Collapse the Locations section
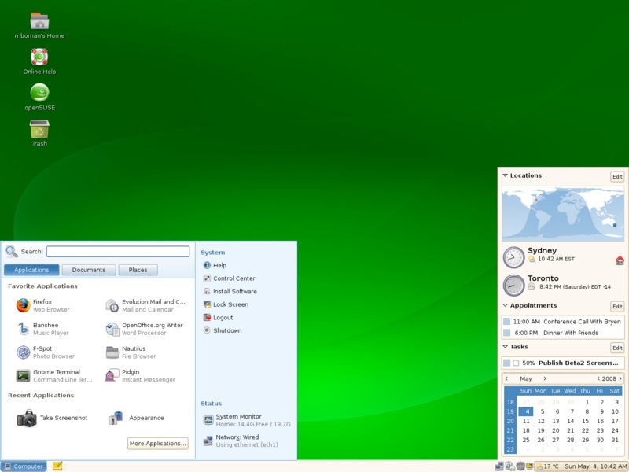 (x=504, y=175)
